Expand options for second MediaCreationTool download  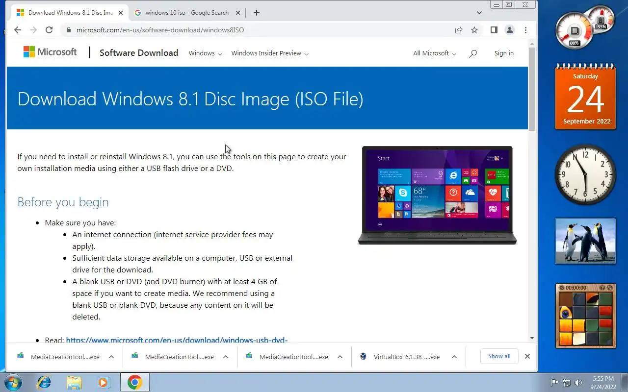[226, 357]
